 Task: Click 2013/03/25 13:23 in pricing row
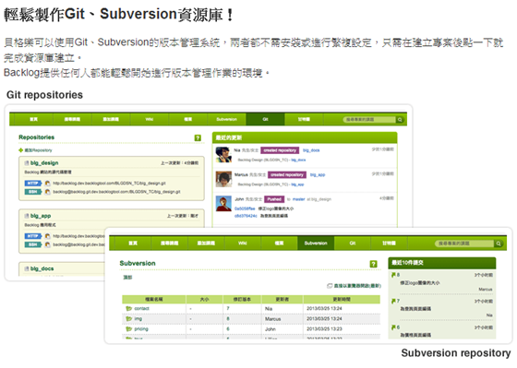coord(324,329)
